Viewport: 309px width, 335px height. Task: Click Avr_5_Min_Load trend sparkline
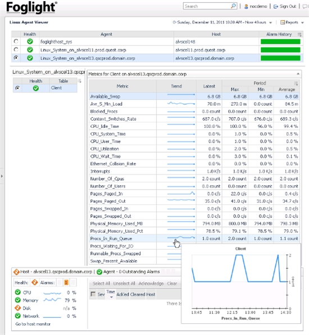pyautogui.click(x=181, y=104)
